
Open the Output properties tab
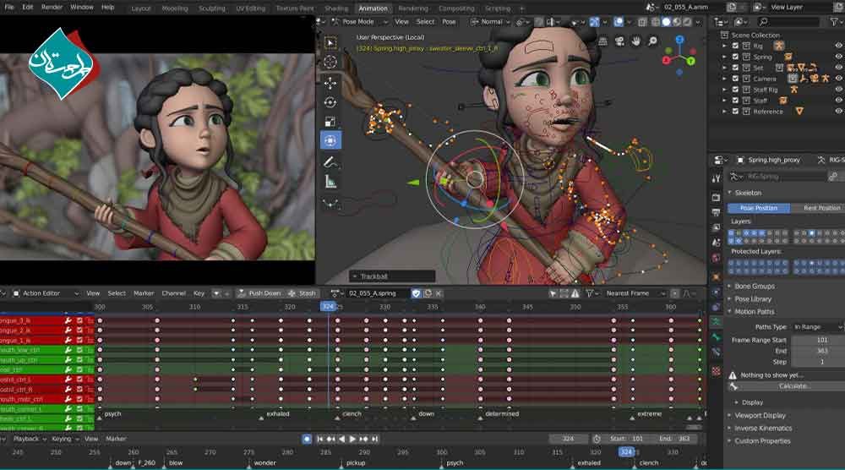717,212
